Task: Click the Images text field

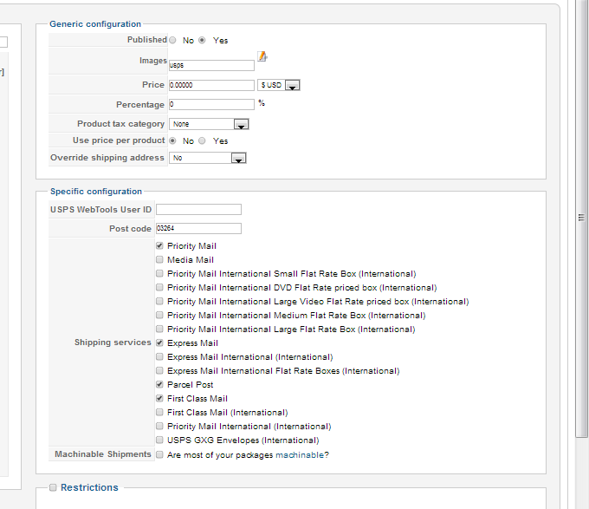Action: (211, 65)
